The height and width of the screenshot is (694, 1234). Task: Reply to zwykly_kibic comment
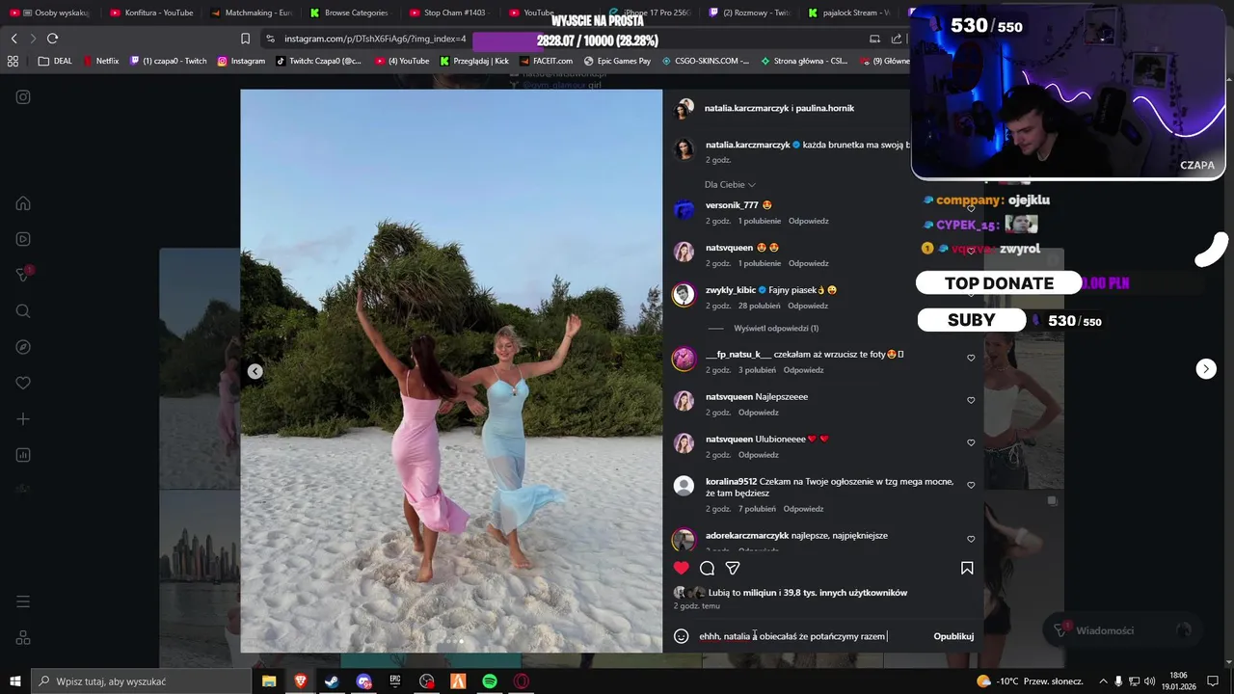tap(808, 306)
